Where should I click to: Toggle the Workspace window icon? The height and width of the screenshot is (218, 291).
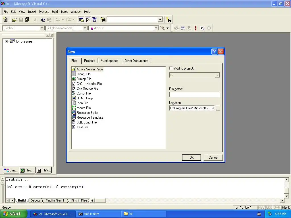81,20
